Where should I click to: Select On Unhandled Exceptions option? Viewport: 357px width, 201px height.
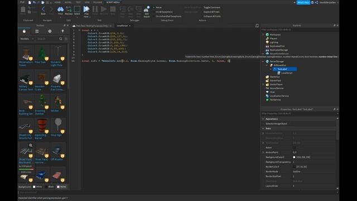[x=167, y=16]
